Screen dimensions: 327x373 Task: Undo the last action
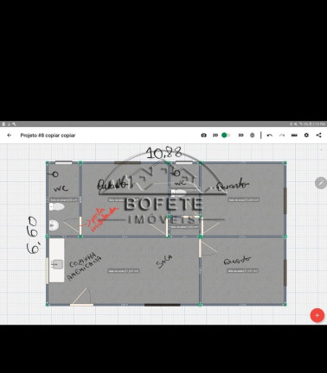coord(270,135)
